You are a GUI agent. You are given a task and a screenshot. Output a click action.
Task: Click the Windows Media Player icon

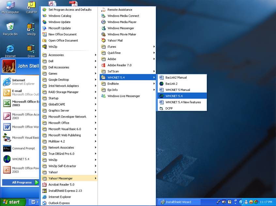pyautogui.click(x=104, y=22)
